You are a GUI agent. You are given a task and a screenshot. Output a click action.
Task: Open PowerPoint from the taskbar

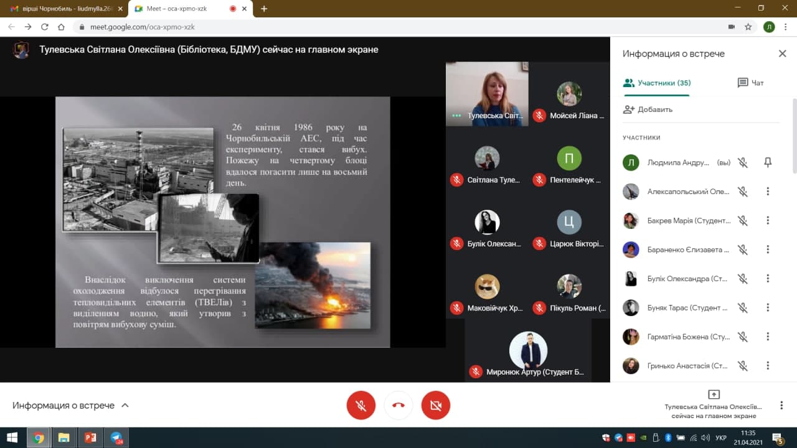click(90, 437)
